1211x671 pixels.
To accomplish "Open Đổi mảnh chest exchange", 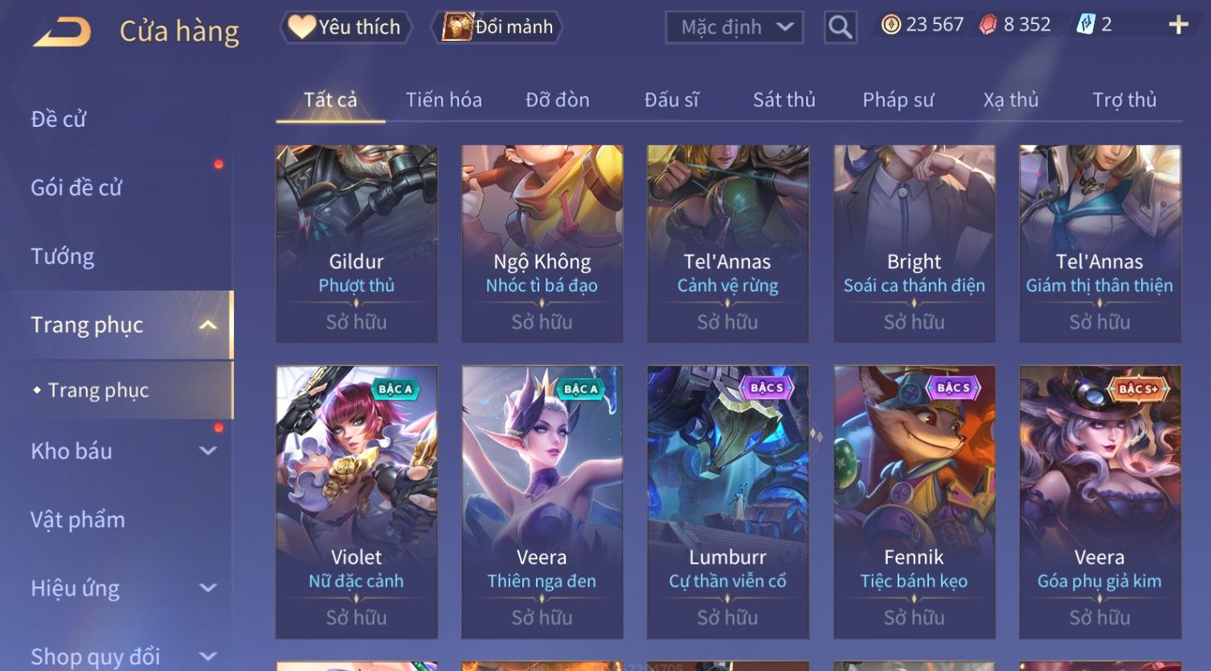I will click(x=497, y=27).
